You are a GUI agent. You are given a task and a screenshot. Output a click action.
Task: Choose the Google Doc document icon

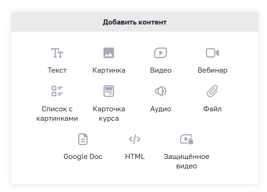[83, 139]
